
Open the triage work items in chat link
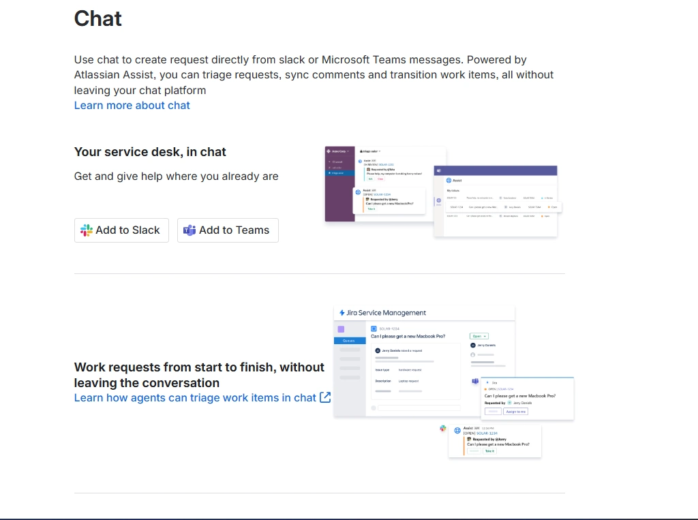coord(202,397)
